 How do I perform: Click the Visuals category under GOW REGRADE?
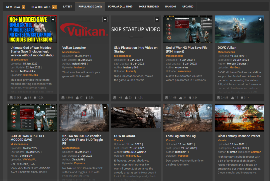[x=118, y=140]
